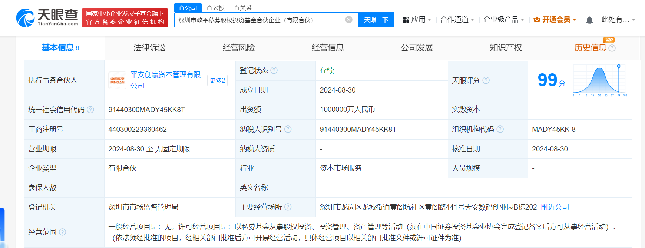Open the 企业级产品 dropdown
Screen dimensions: 645x248
coord(504,20)
